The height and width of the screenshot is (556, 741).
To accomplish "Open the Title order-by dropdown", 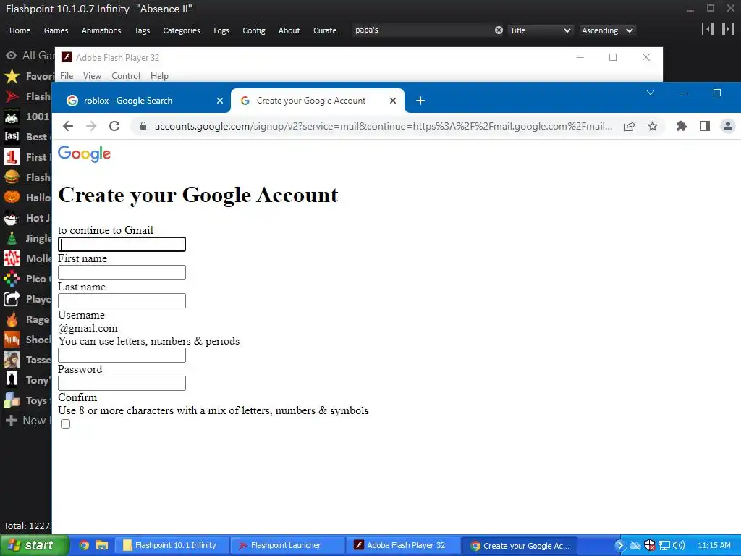I will pyautogui.click(x=541, y=30).
